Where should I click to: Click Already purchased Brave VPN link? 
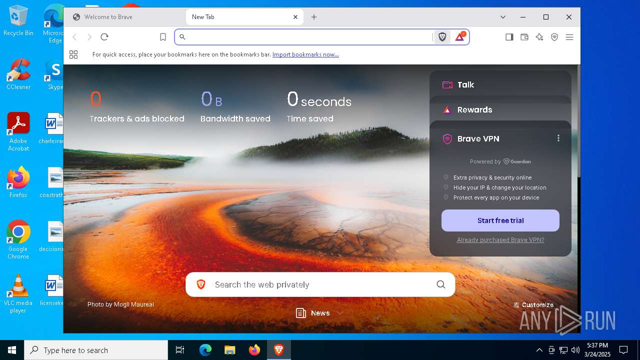pyautogui.click(x=500, y=240)
